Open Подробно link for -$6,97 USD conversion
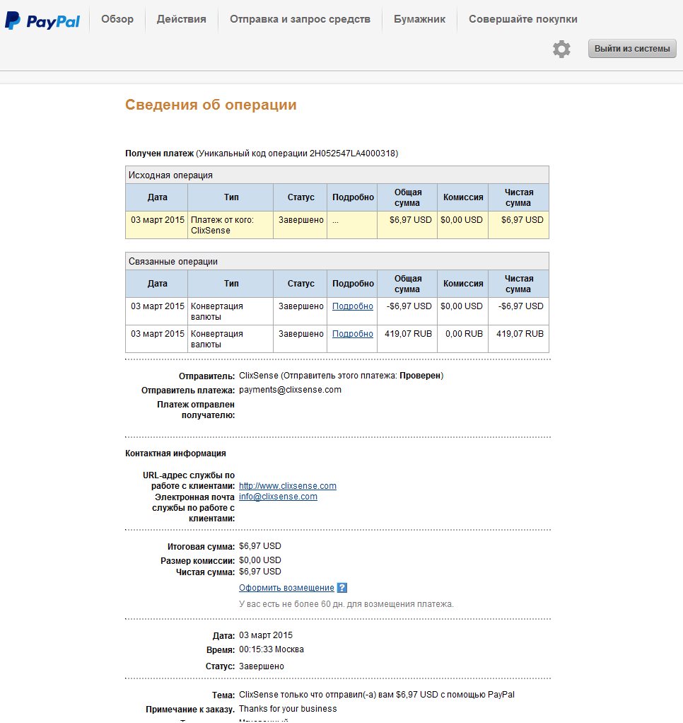683x723 pixels. point(353,306)
